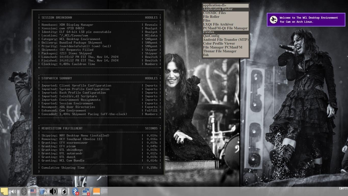Click the small white speaker volume icon

click(14, 191)
